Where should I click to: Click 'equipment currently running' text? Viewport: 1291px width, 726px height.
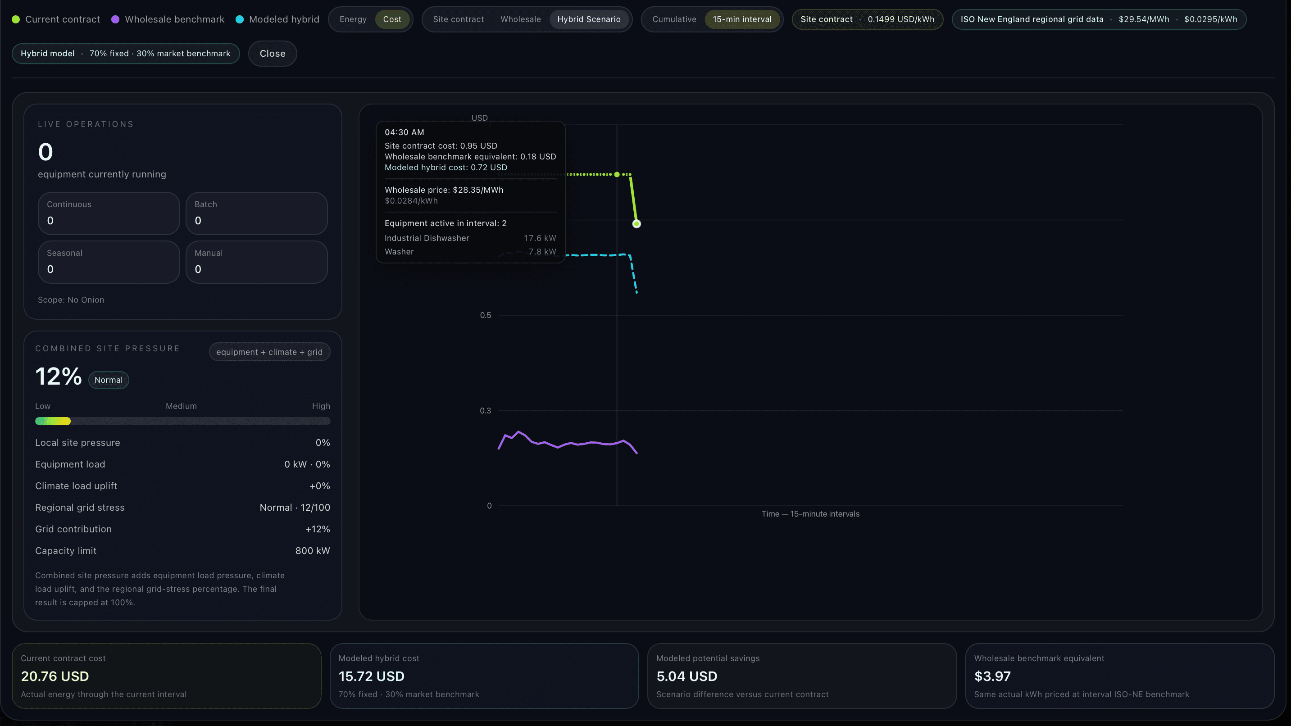click(x=102, y=174)
